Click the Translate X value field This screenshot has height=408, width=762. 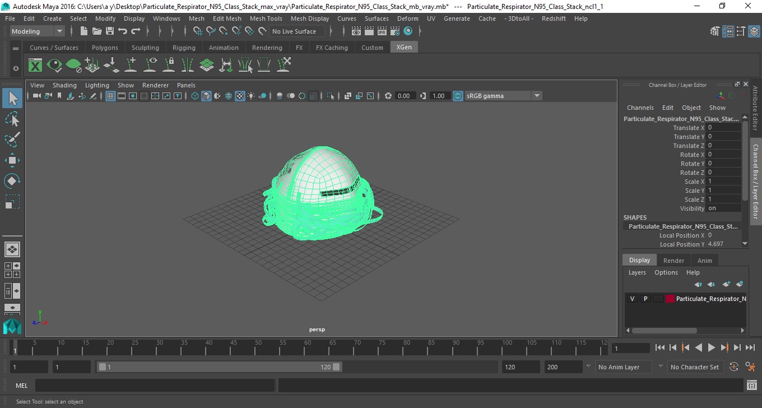pos(723,128)
